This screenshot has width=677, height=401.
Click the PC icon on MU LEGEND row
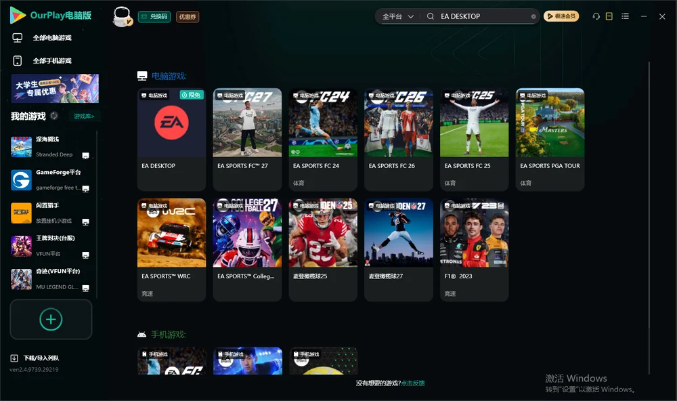(85, 289)
